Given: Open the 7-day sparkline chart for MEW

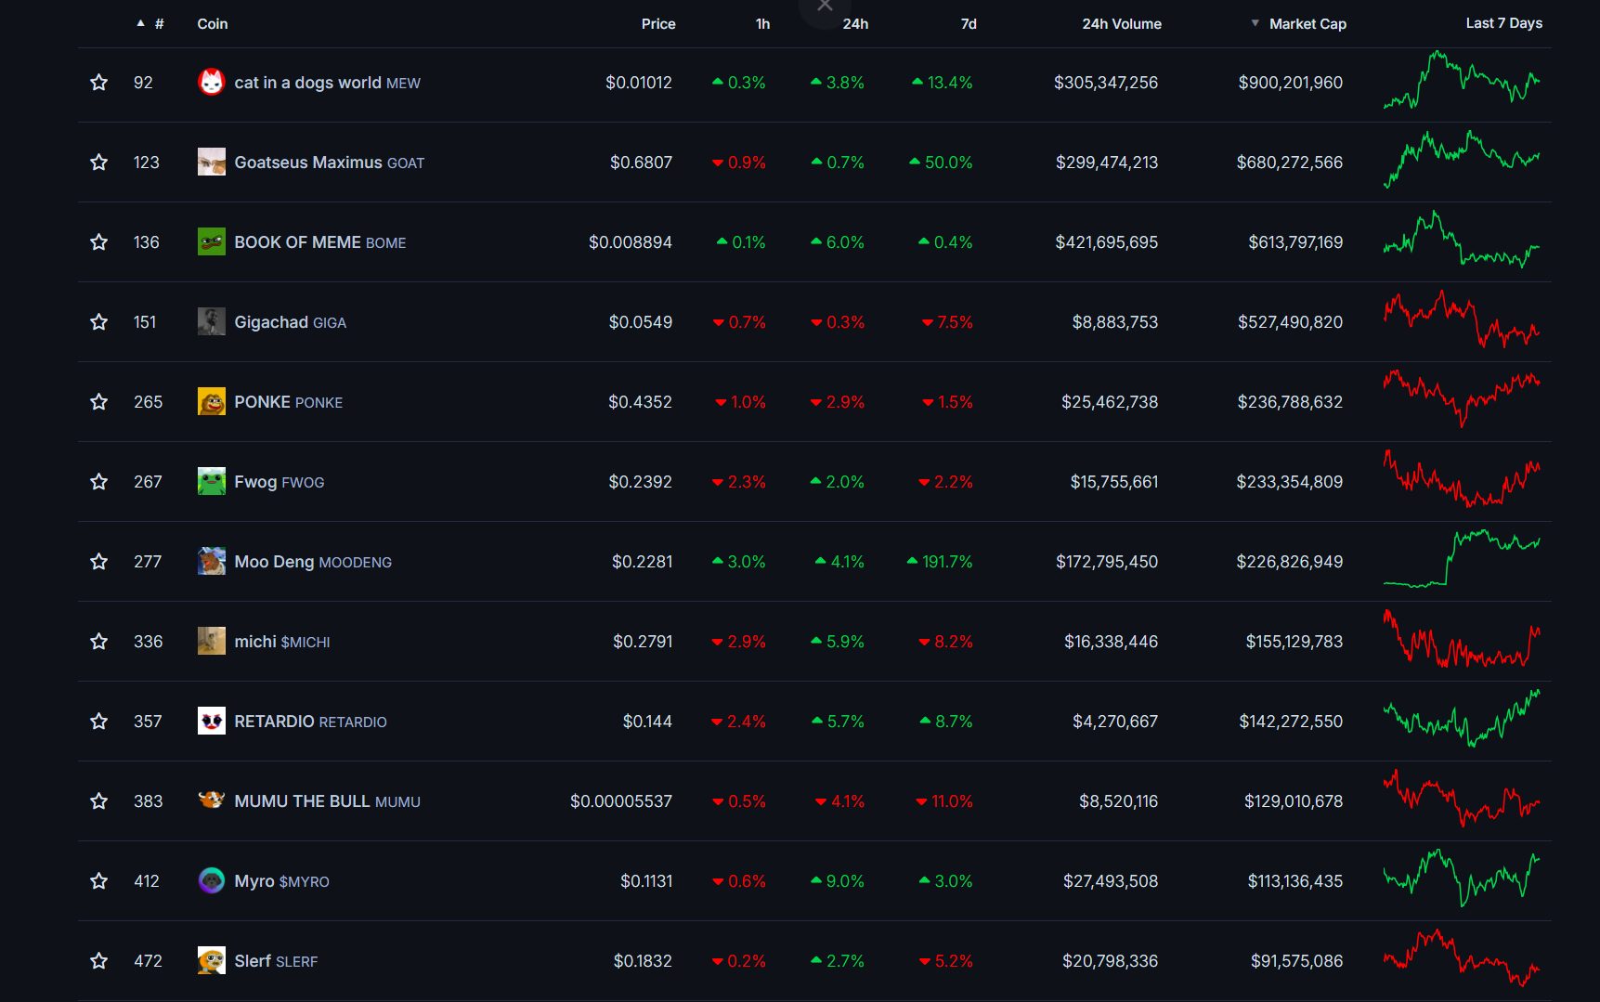Looking at the screenshot, I should point(1462,80).
